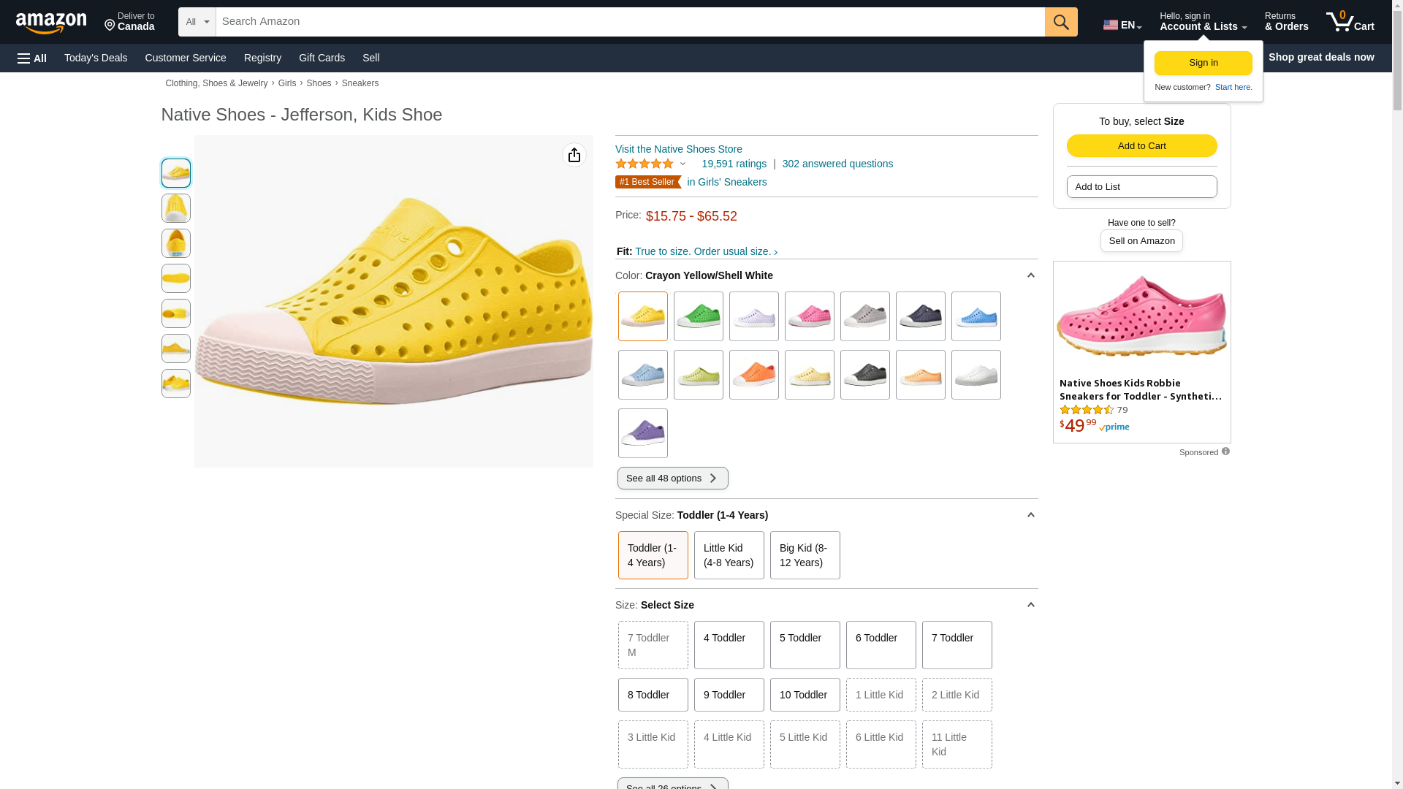Viewport: 1403px width, 789px height.
Task: Select the green shoe color swatch
Action: pyautogui.click(x=698, y=316)
